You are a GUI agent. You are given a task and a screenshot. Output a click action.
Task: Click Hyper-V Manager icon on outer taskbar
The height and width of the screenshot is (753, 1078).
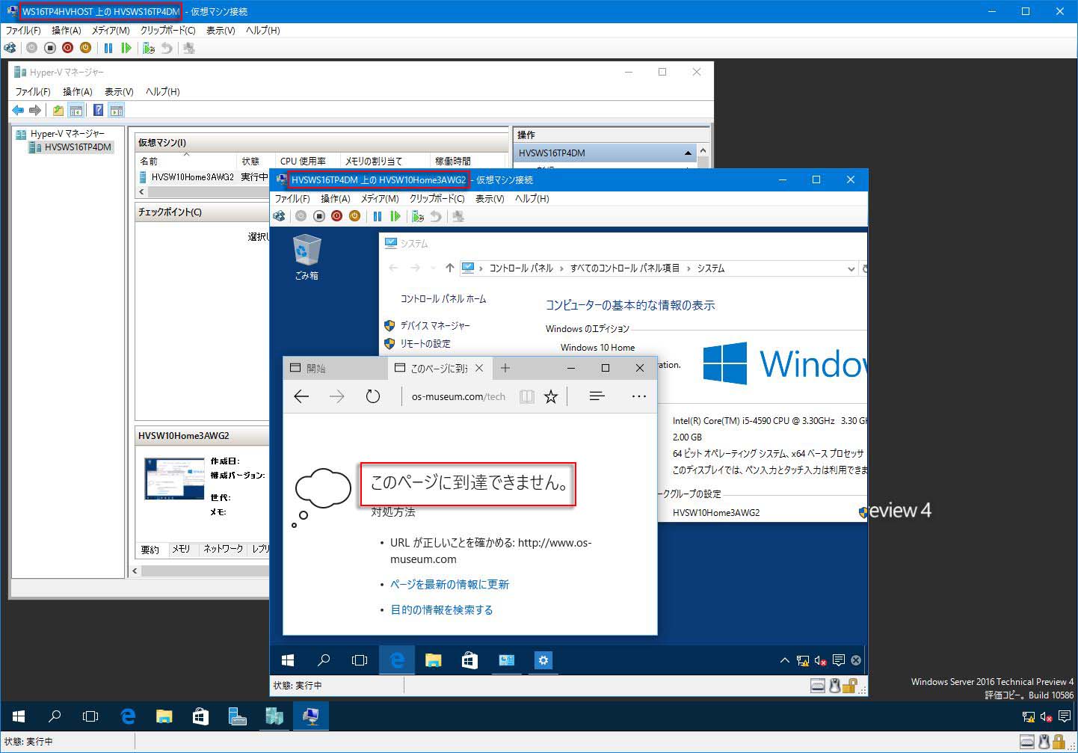[x=274, y=716]
